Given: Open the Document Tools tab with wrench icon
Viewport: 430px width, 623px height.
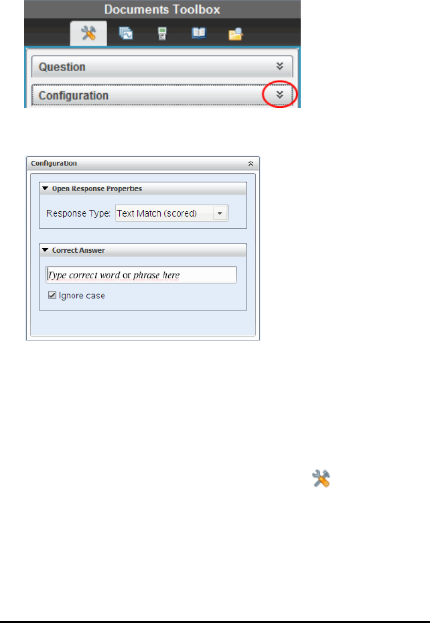Looking at the screenshot, I should coord(88,34).
